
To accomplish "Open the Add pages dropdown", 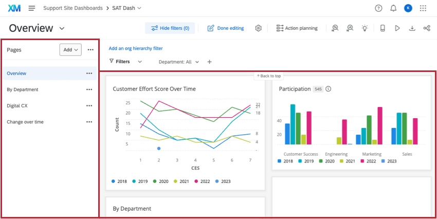I will [x=70, y=49].
